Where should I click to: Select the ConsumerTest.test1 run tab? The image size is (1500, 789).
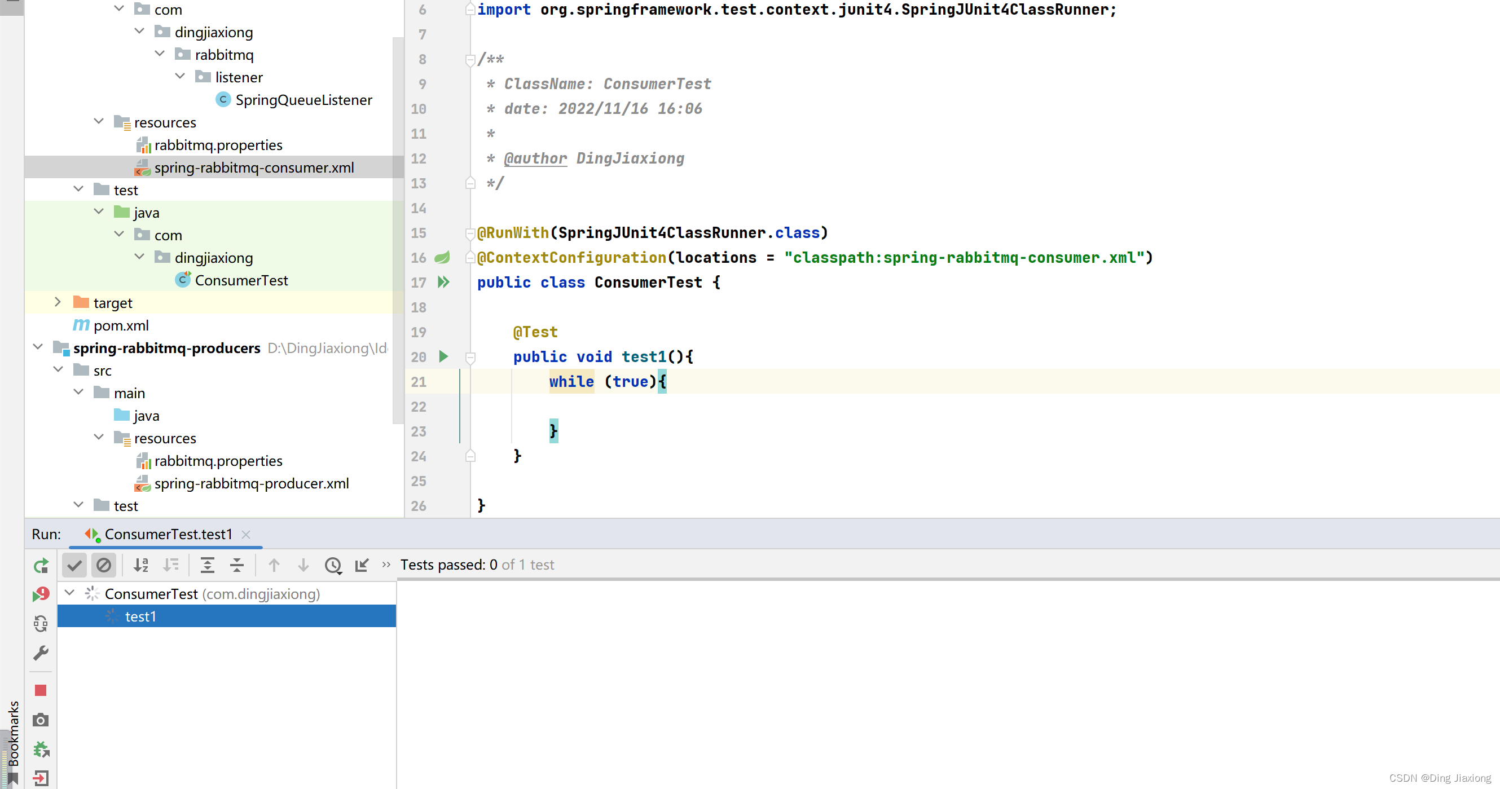click(166, 535)
